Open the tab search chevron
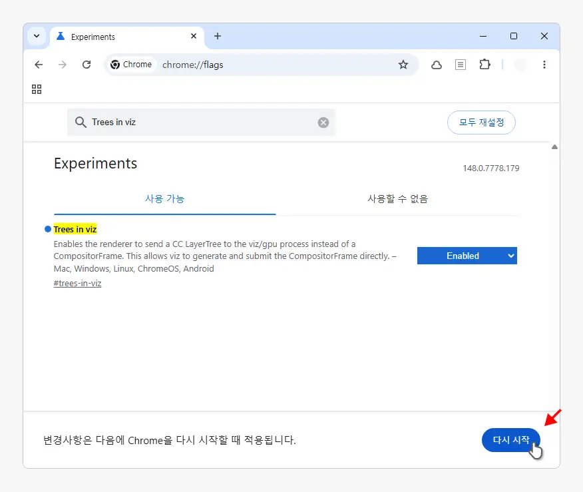Image resolution: width=583 pixels, height=492 pixels. [x=37, y=36]
